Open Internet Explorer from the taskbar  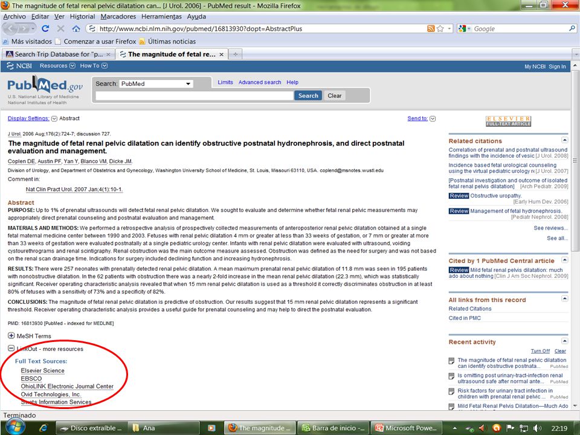[43, 428]
